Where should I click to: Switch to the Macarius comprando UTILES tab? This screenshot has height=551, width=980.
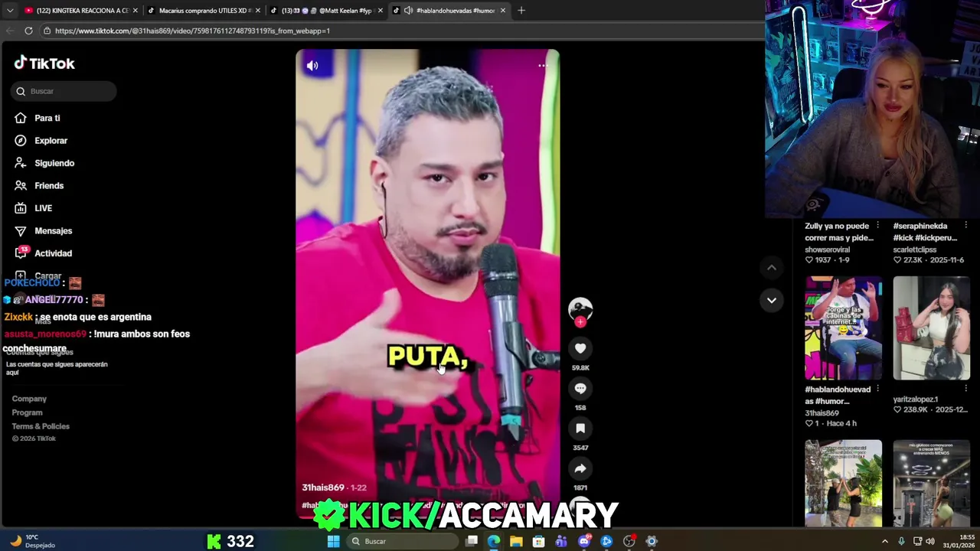pyautogui.click(x=204, y=11)
